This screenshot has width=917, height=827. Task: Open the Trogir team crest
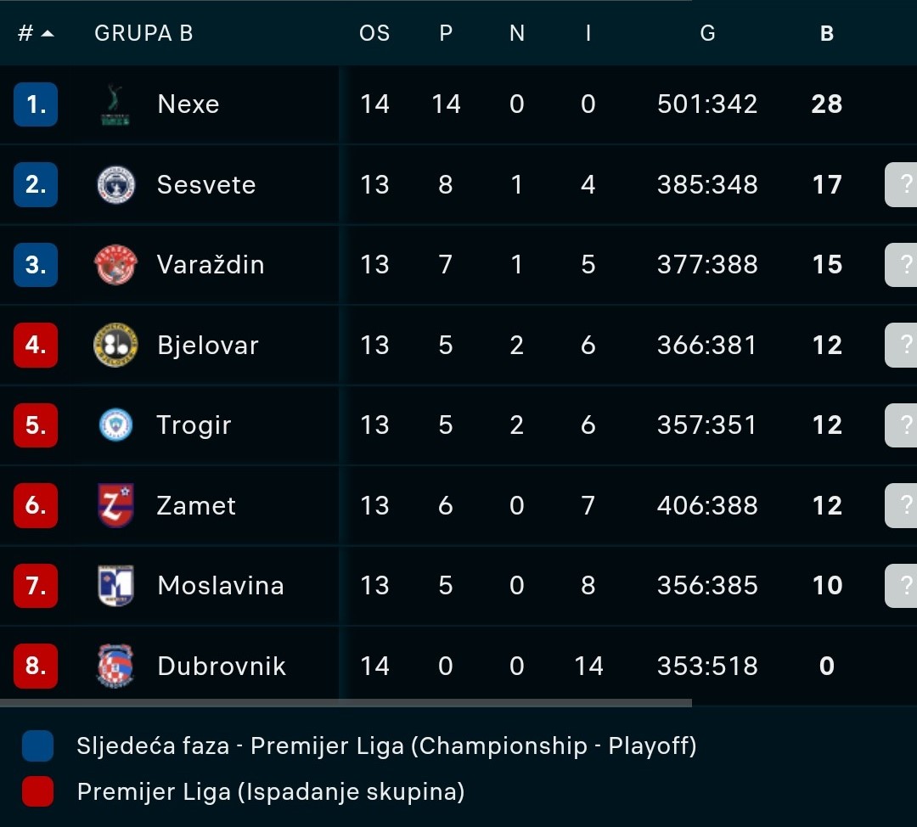115,425
